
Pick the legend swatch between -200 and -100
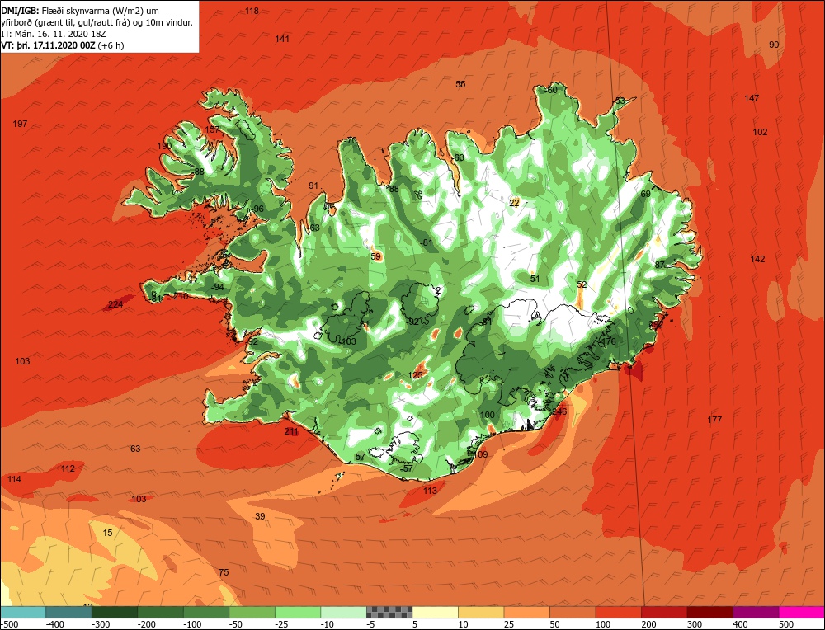(x=161, y=612)
